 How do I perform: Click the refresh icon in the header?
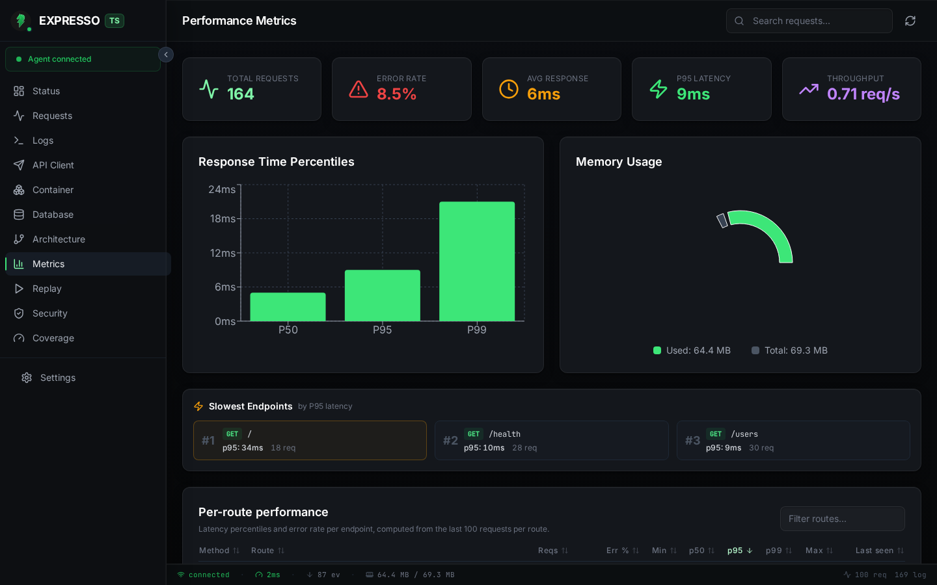point(910,21)
